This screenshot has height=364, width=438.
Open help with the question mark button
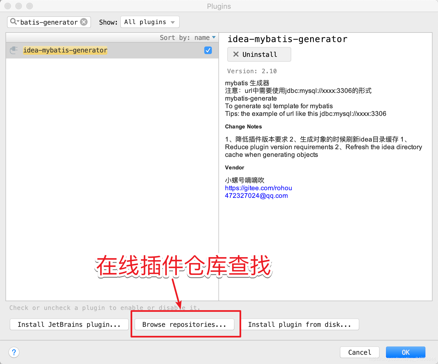(14, 352)
